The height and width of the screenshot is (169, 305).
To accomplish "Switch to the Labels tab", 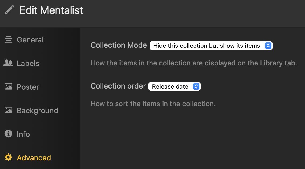I will pyautogui.click(x=28, y=64).
